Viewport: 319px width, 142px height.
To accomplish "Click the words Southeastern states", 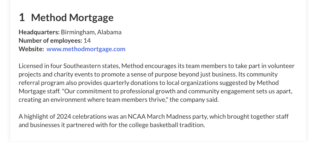I will (92, 66).
